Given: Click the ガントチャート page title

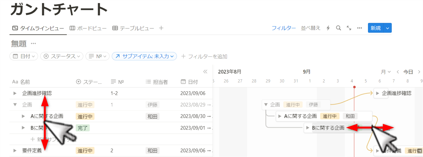Looking at the screenshot, I should click(59, 9).
